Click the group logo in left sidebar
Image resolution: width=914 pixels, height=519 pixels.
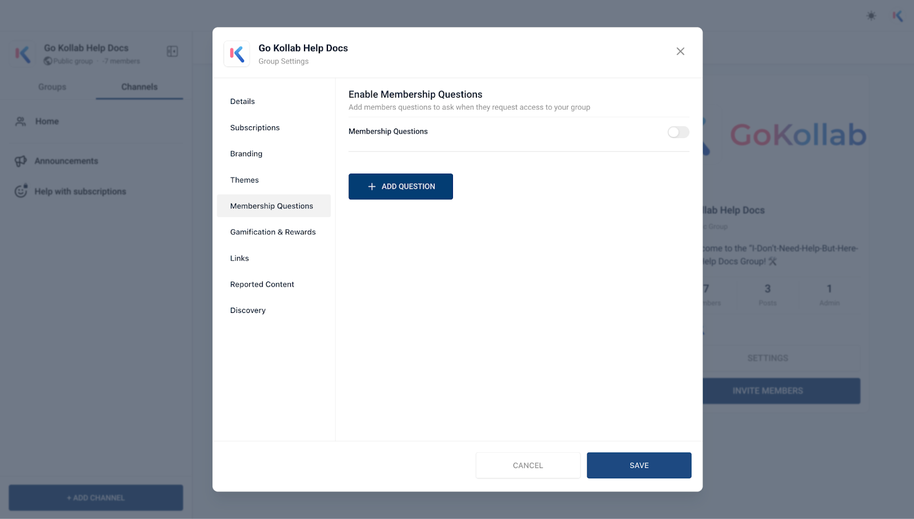[23, 54]
